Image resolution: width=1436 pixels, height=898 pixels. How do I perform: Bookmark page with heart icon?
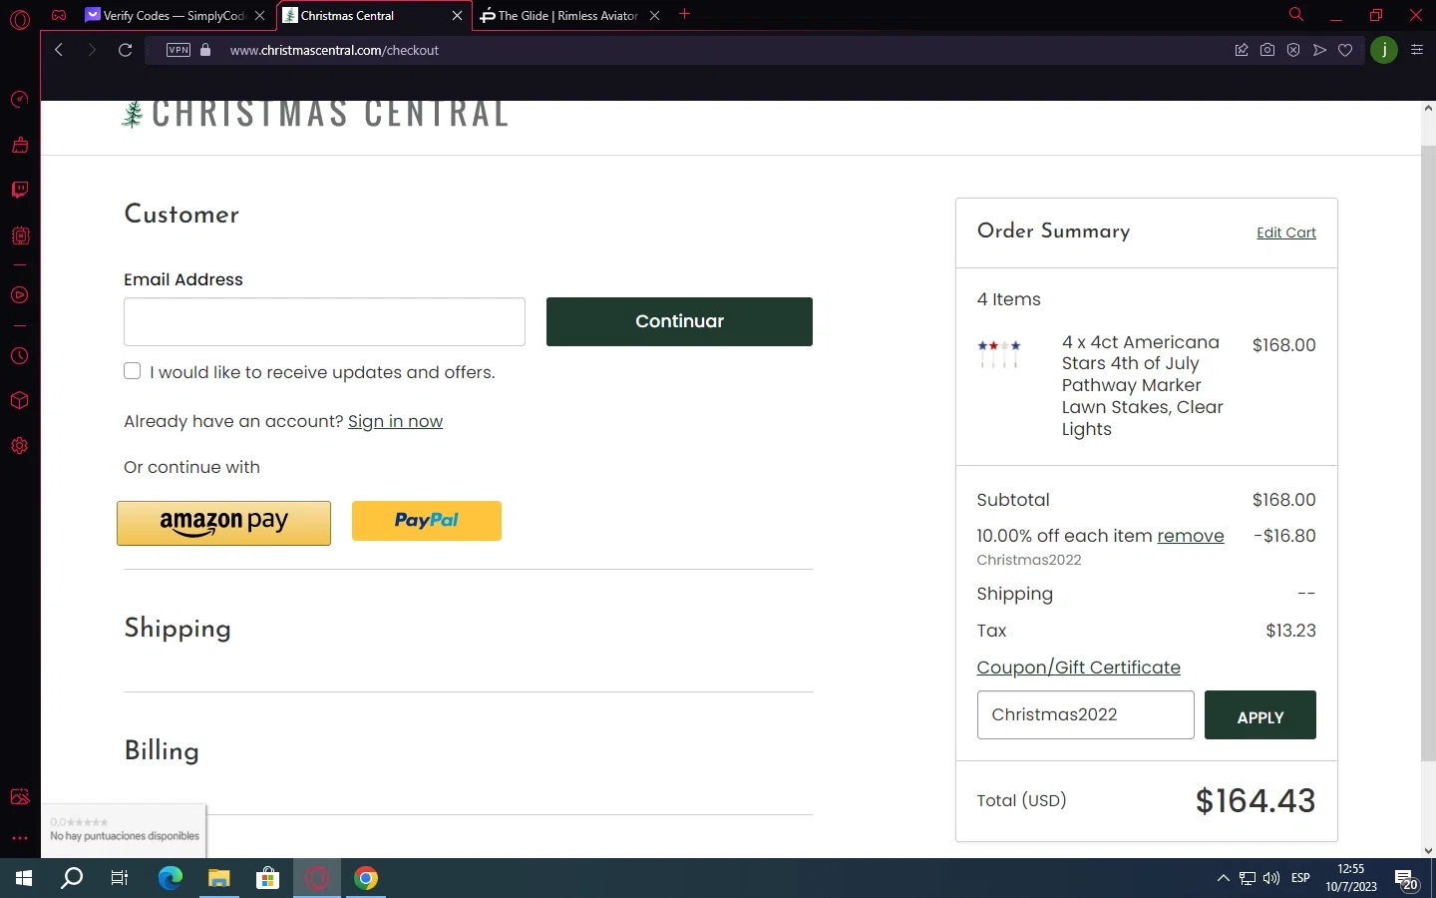click(1345, 50)
